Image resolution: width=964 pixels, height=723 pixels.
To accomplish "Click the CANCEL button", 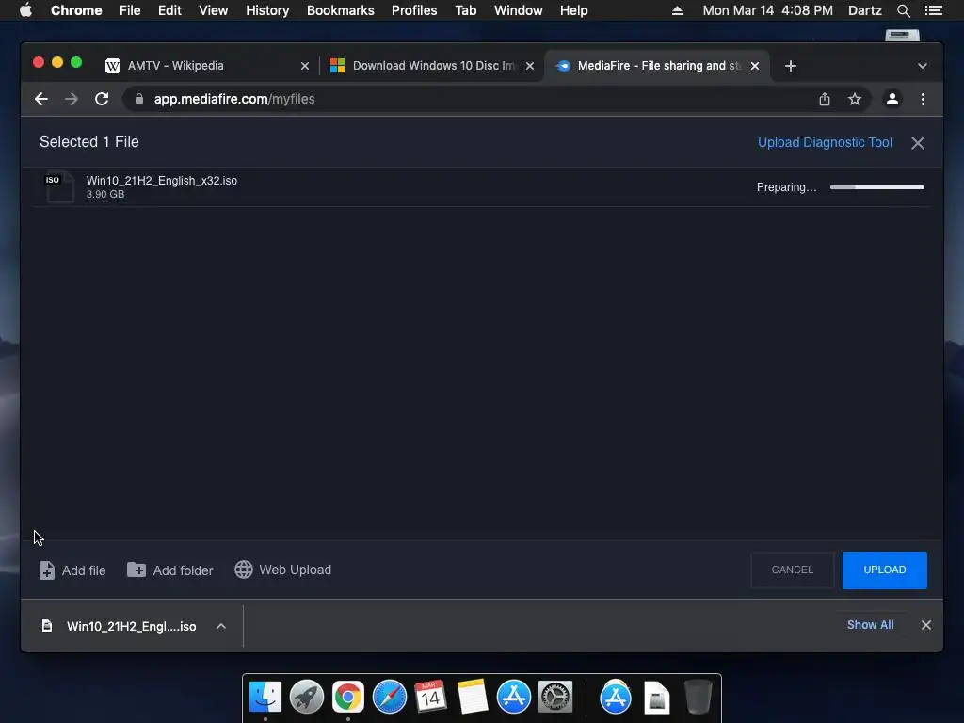I will [x=792, y=570].
